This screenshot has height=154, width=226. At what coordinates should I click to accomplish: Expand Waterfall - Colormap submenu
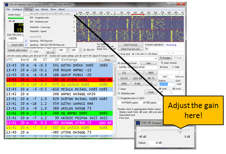coord(50,27)
